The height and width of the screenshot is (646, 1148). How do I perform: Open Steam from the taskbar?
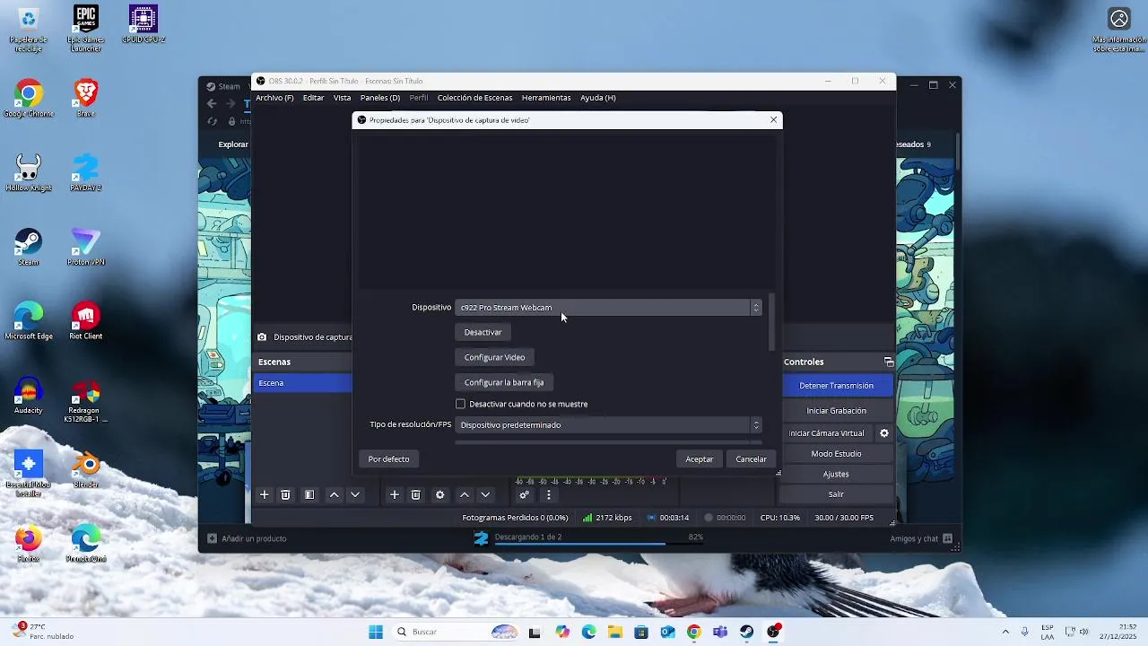coord(746,632)
